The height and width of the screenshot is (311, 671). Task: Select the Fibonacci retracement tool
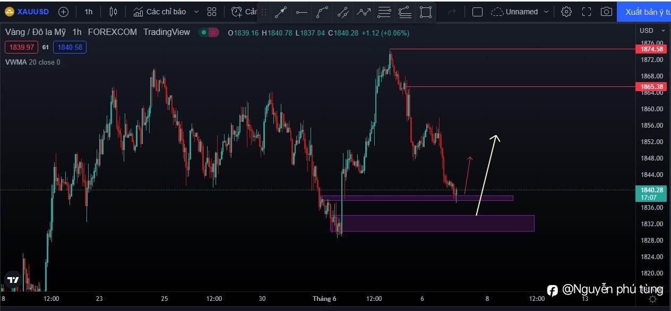click(384, 12)
